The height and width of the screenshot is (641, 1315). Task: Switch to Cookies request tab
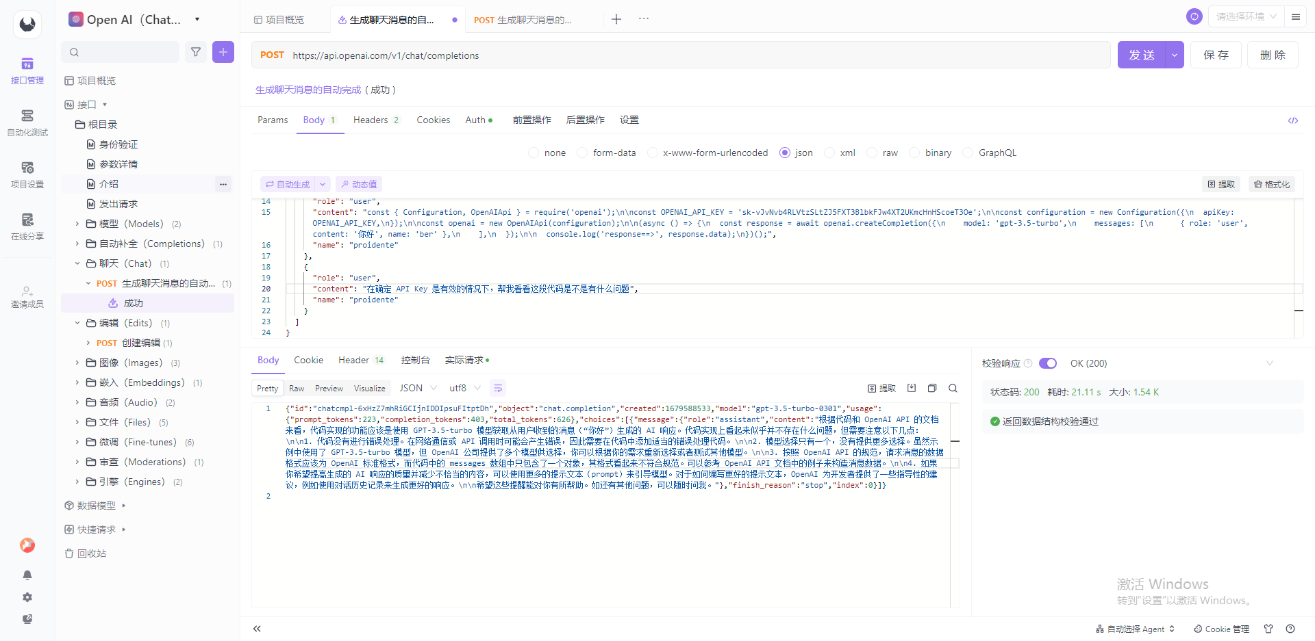[x=434, y=120]
